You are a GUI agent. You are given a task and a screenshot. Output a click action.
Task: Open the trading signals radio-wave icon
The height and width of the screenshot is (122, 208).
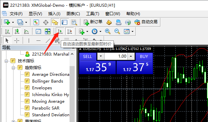[128, 22]
